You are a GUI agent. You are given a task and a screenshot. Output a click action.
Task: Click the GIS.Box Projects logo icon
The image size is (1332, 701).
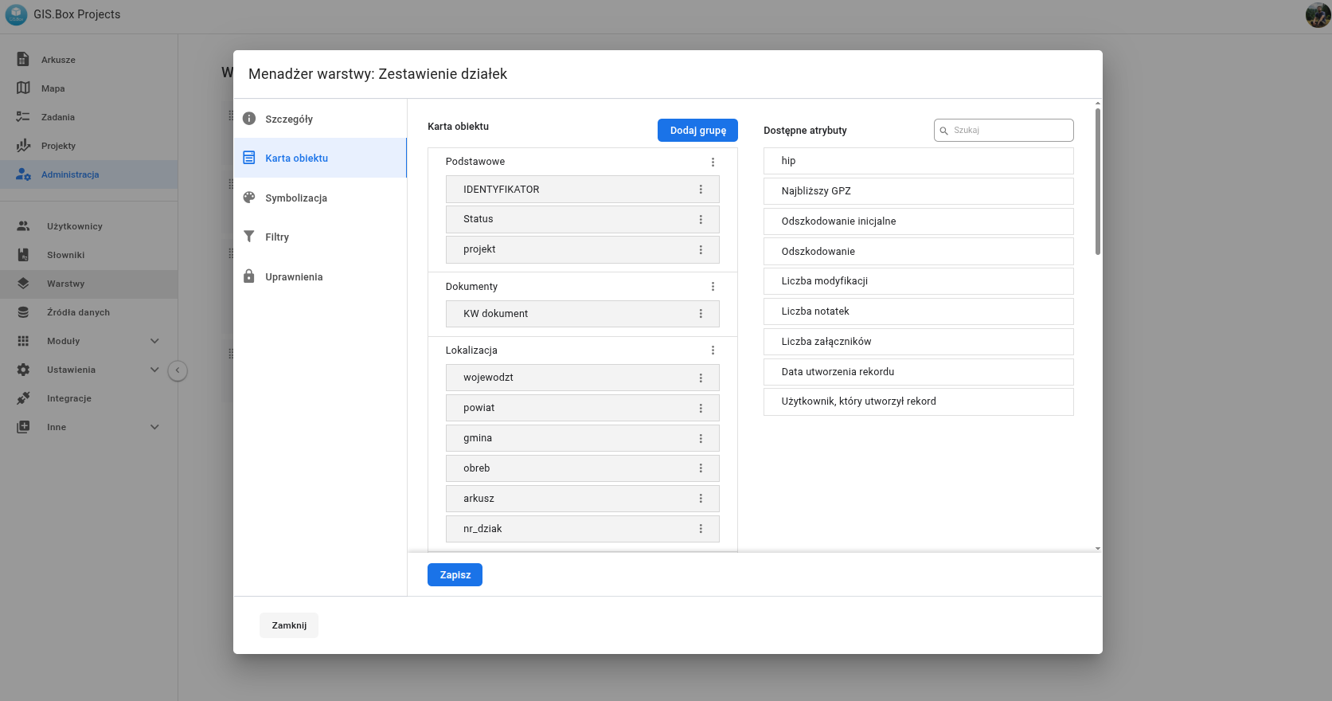click(16, 14)
